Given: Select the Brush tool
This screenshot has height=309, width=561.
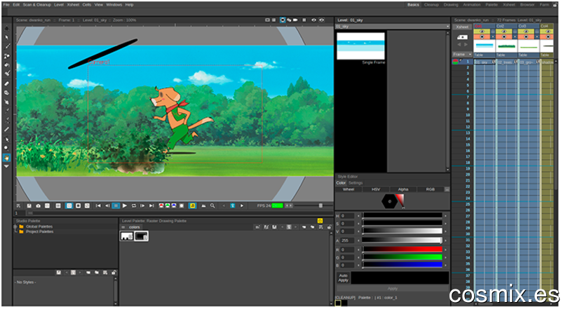Looking at the screenshot, I should 6,46.
